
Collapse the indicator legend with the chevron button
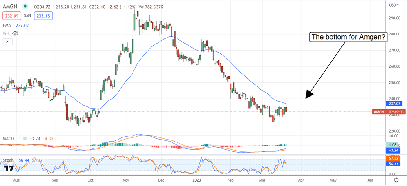coord(7,42)
